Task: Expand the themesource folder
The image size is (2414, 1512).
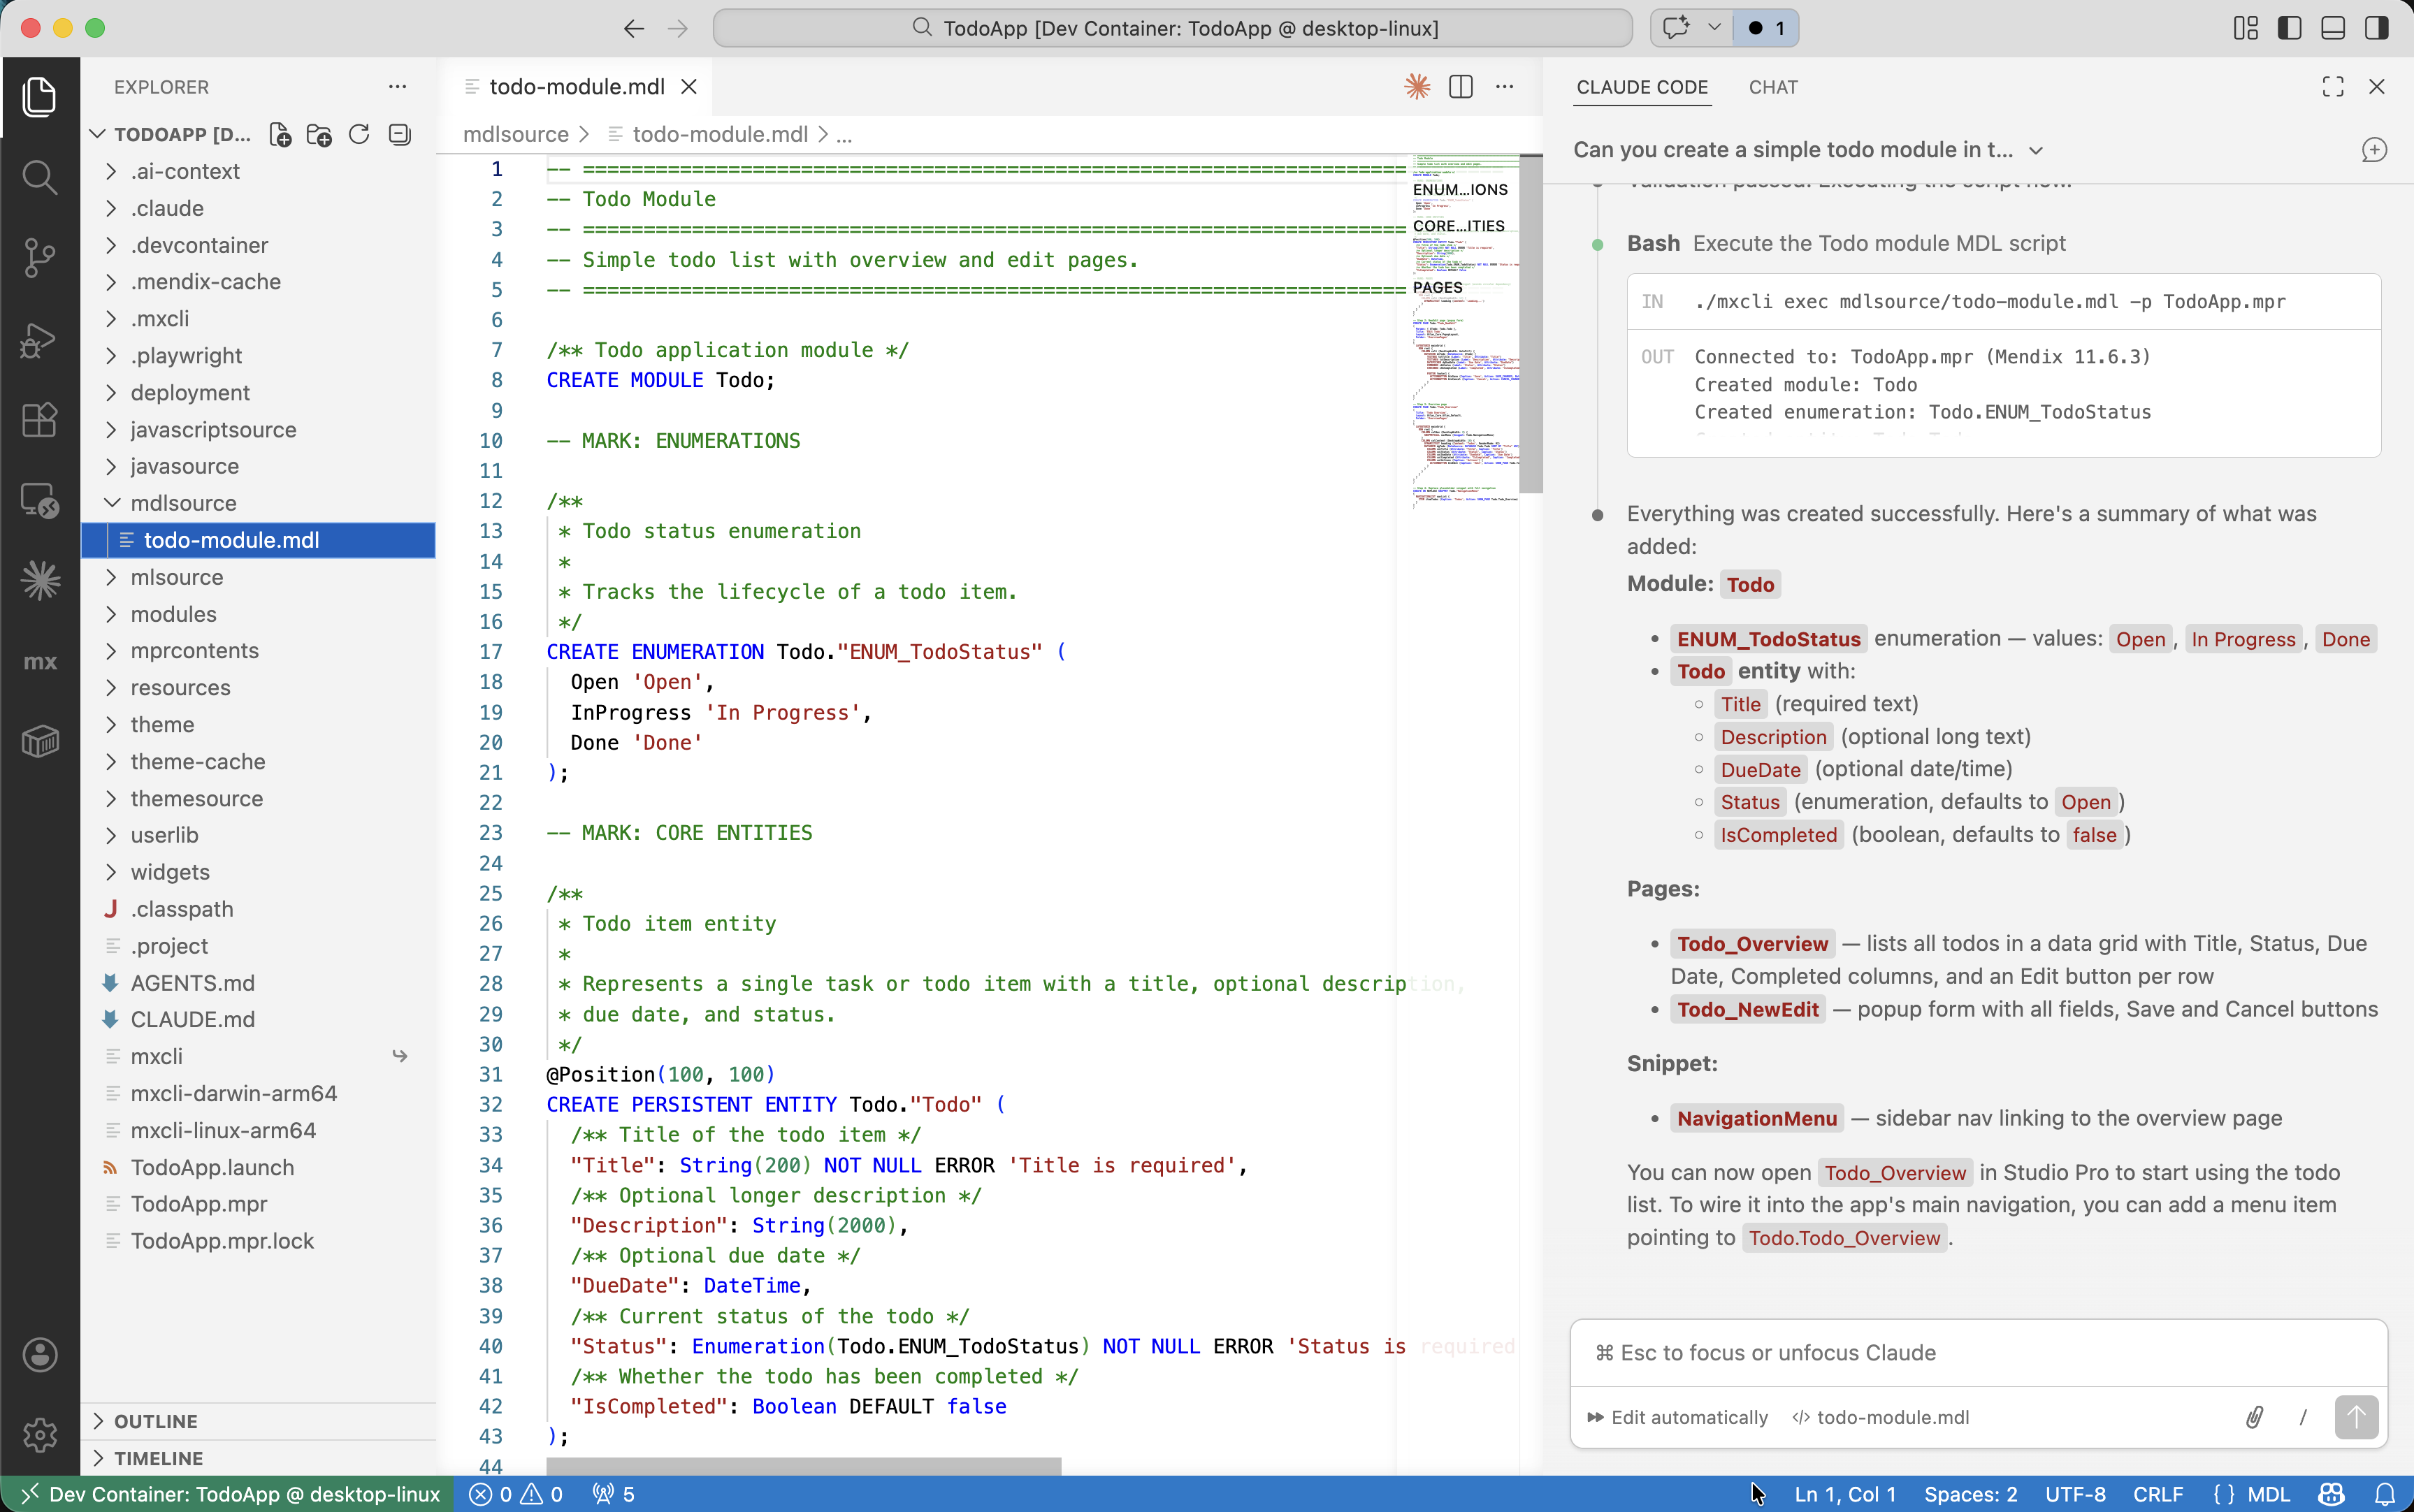Action: pos(258,799)
